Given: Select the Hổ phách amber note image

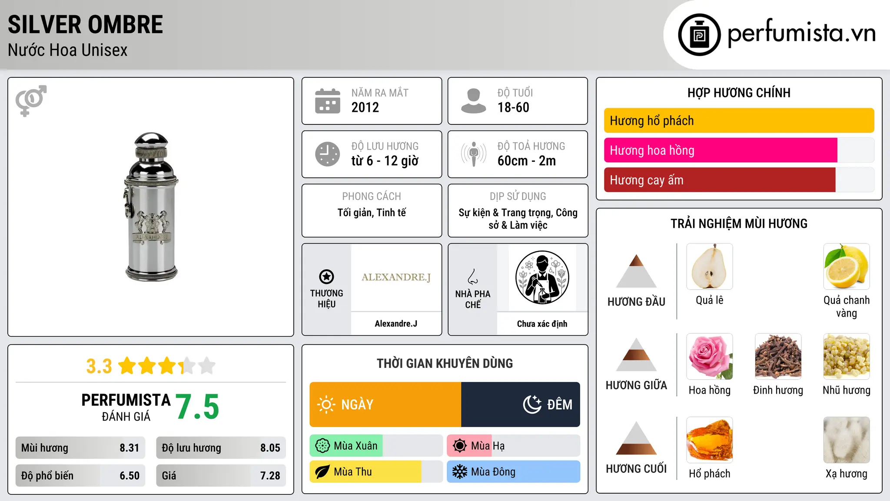Looking at the screenshot, I should (710, 440).
